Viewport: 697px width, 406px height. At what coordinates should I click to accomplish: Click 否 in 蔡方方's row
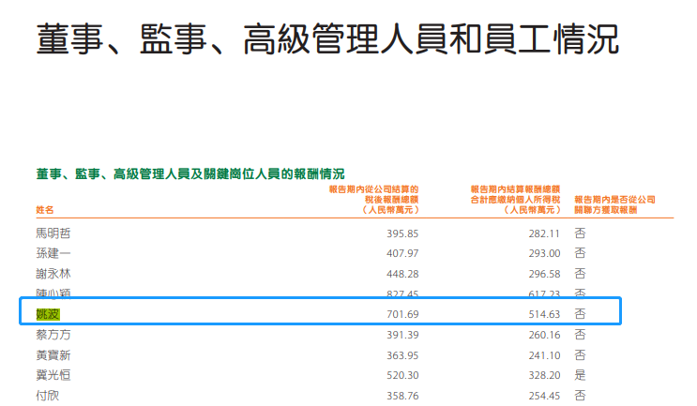pos(580,335)
